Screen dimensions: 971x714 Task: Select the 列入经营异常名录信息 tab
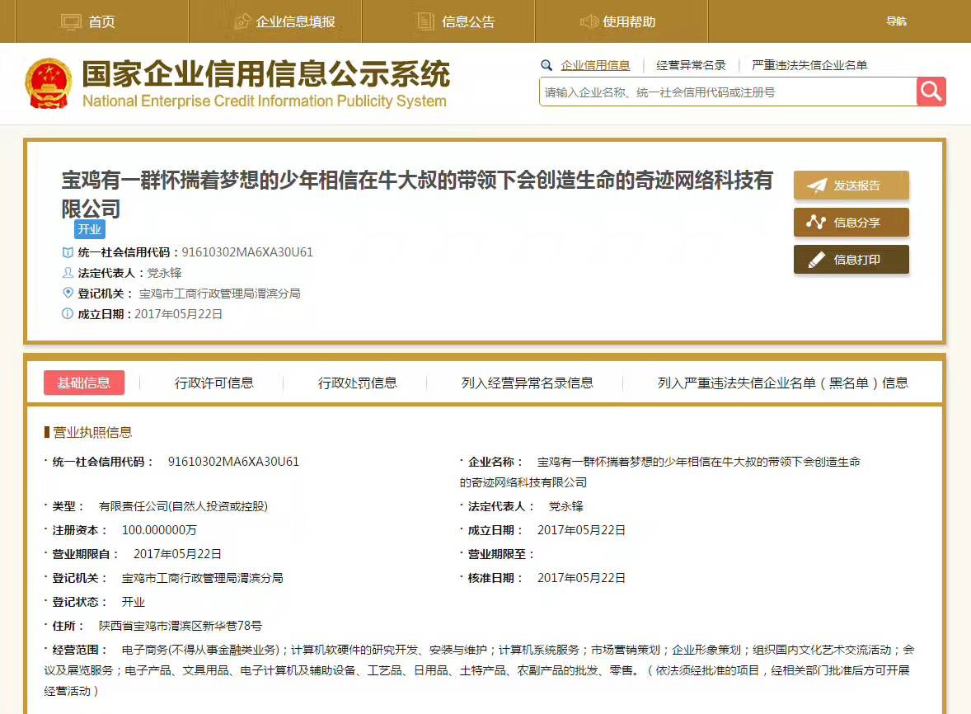tap(527, 383)
